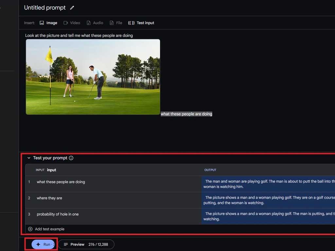Insert a File into the prompt
The height and width of the screenshot is (251, 335).
coord(116,23)
